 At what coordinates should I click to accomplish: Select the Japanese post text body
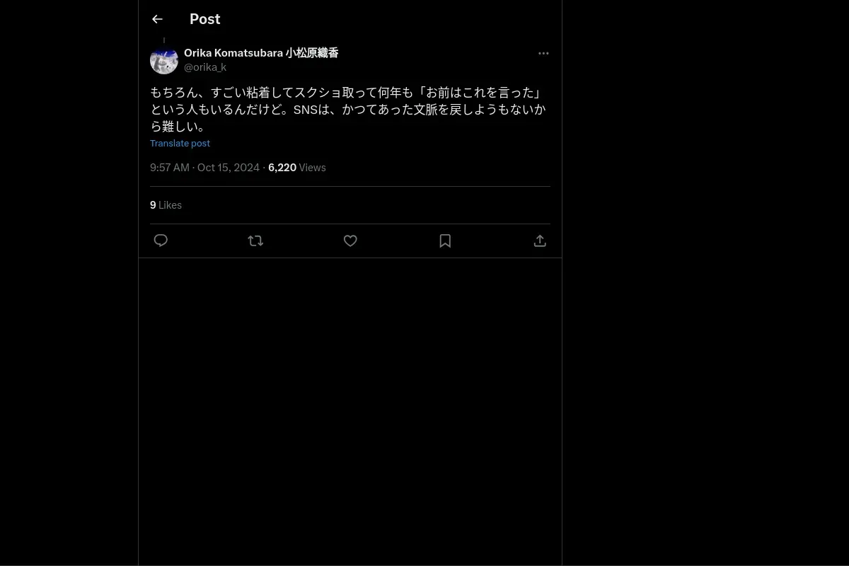[x=348, y=110]
